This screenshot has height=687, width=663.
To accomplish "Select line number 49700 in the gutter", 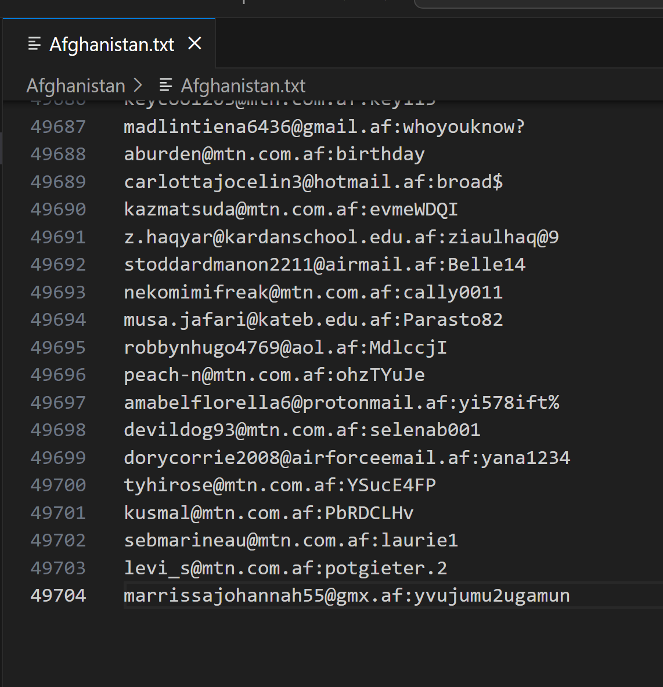I will pos(58,485).
